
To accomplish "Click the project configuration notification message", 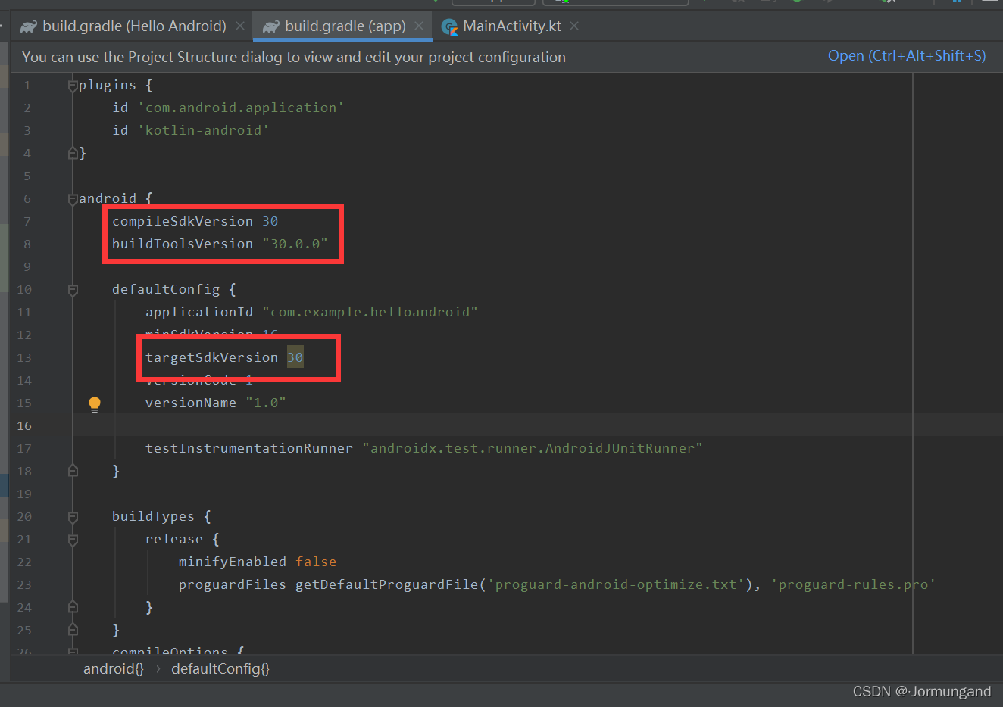I will (x=294, y=57).
